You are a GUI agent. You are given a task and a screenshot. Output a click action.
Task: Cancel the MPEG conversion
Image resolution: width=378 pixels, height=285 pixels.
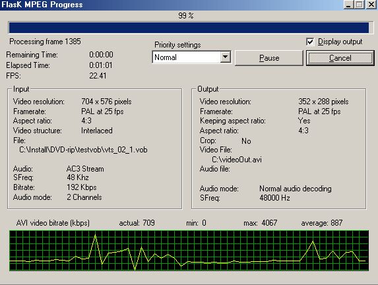coord(340,58)
